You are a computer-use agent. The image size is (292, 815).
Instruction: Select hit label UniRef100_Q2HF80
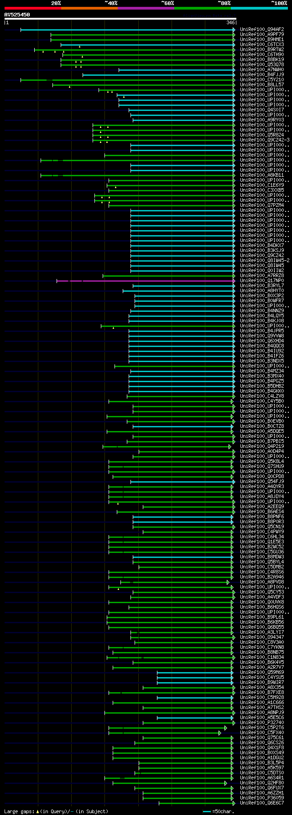click(262, 783)
